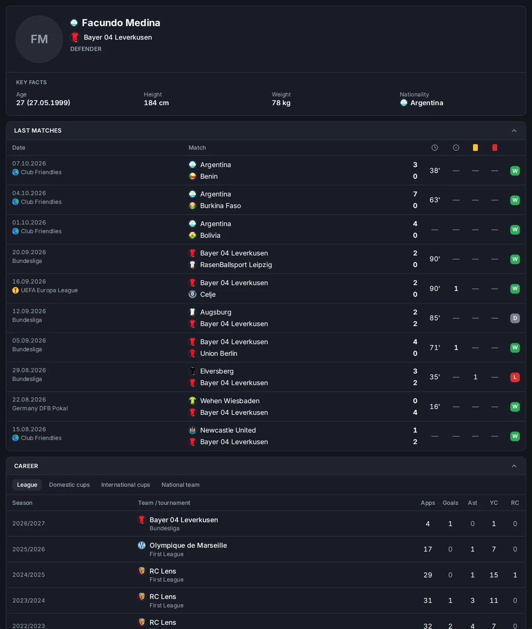The width and height of the screenshot is (532, 629).
Task: Switch to the Domestic cups tab
Action: tap(69, 485)
